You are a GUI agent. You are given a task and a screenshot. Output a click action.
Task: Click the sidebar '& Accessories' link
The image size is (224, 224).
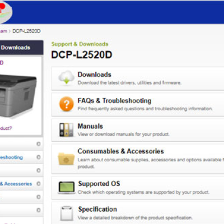16,184
